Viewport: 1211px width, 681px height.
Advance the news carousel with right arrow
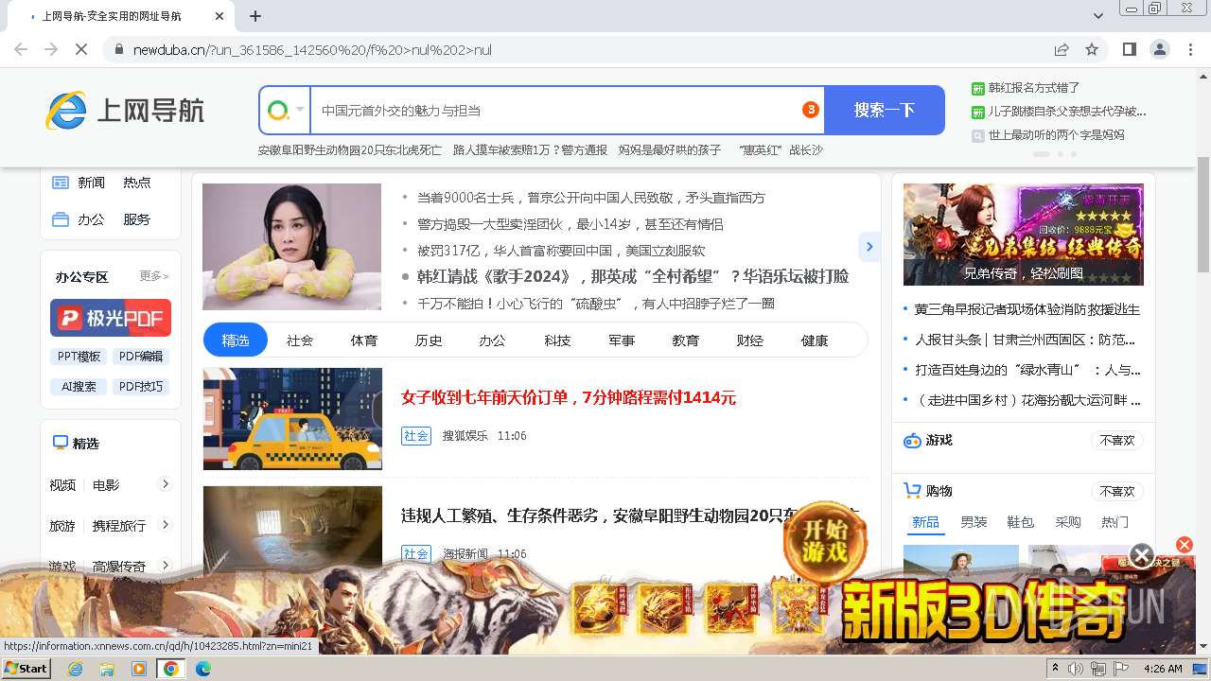tap(869, 246)
